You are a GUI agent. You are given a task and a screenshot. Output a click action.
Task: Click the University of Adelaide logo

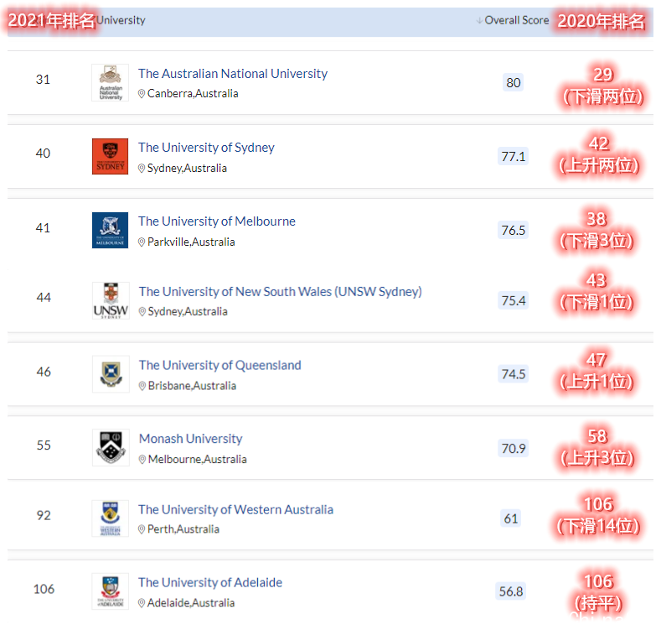(x=111, y=591)
